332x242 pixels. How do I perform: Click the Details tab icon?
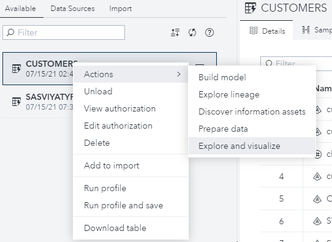(254, 31)
